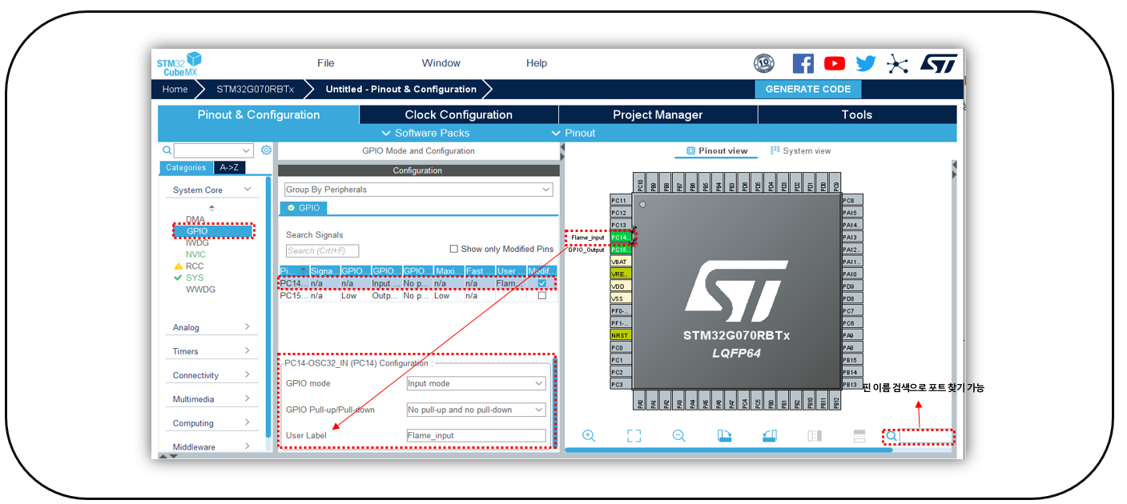
Task: Select NVIC in System Core list
Action: pos(195,254)
